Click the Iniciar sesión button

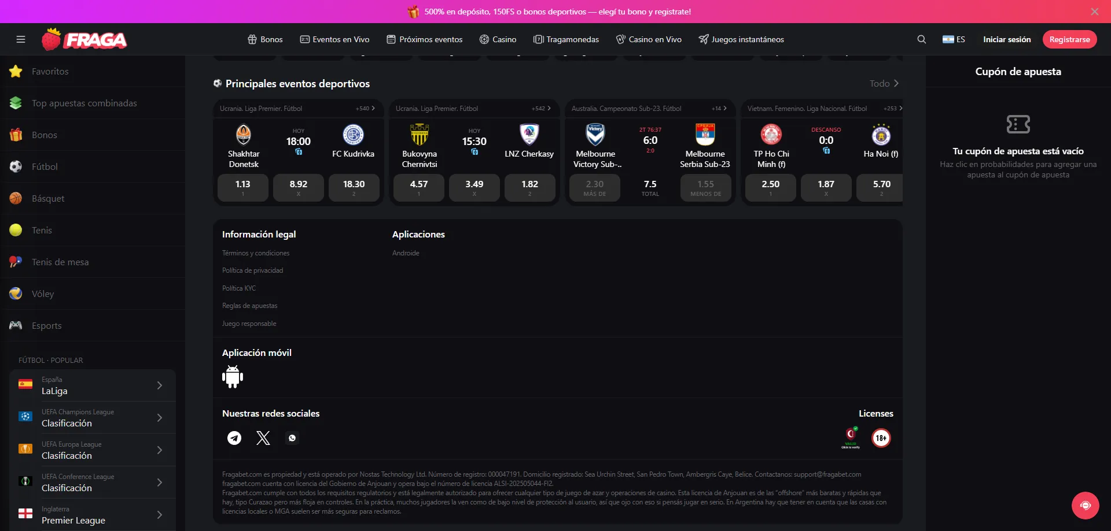click(1007, 39)
